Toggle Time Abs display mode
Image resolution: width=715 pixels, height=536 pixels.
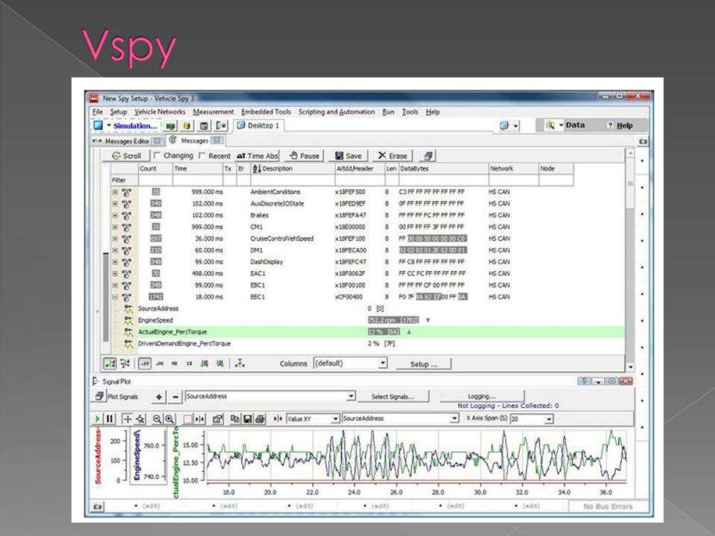click(x=257, y=156)
